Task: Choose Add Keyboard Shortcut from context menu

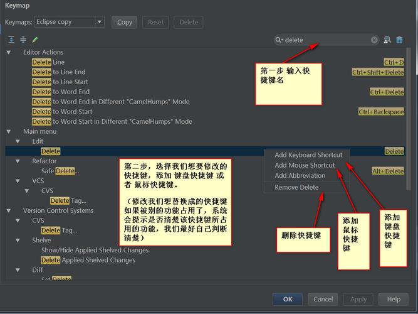Action: click(x=308, y=155)
